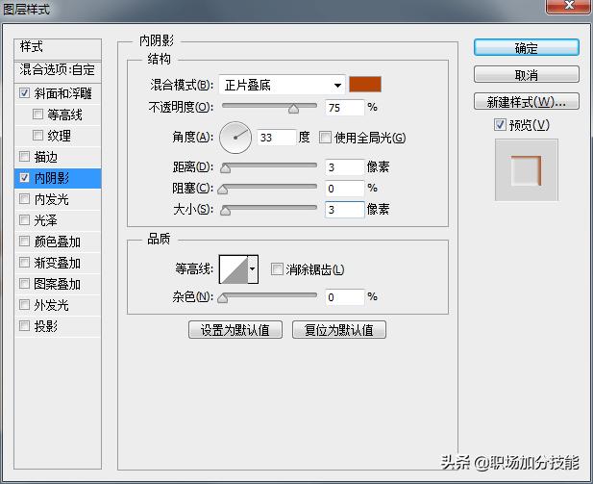Focus the 杂色 value field
Image resolution: width=593 pixels, height=484 pixels.
(344, 297)
